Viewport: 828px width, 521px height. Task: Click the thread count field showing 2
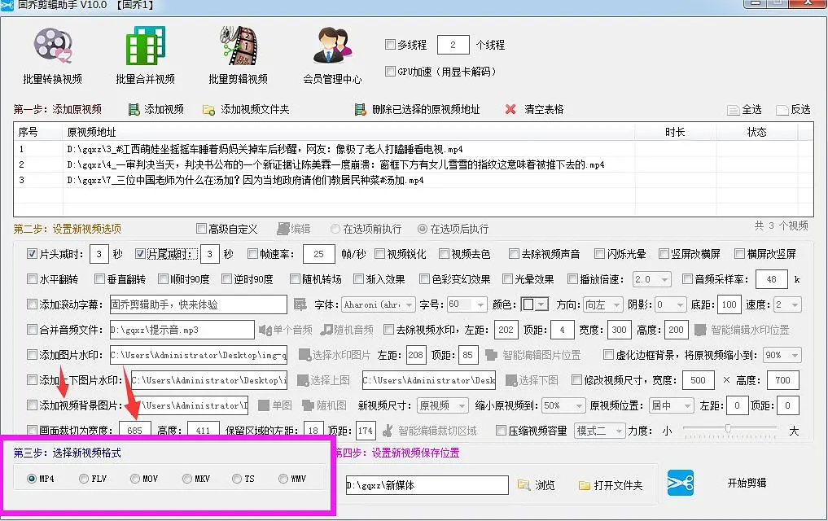[453, 45]
